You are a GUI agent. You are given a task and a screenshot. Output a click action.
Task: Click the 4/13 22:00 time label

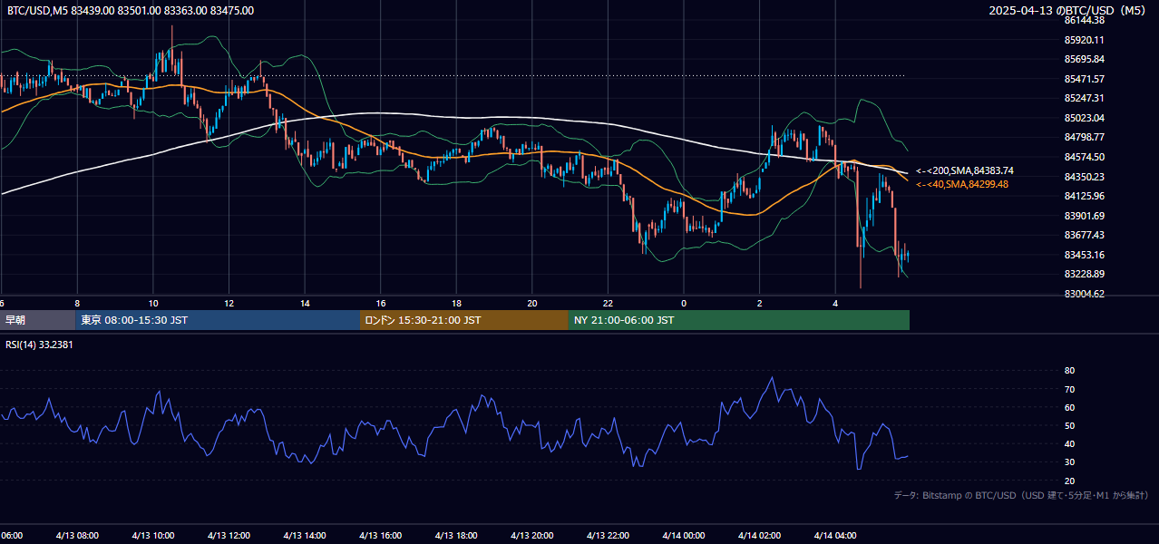pos(608,535)
